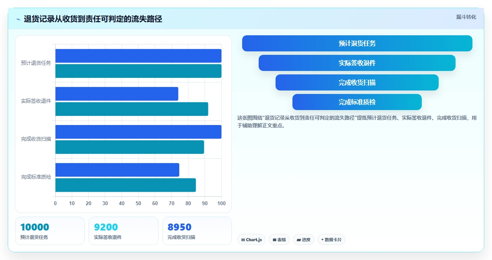Select the 实际签收退件 funnel stage
492x260 pixels.
(x=357, y=63)
